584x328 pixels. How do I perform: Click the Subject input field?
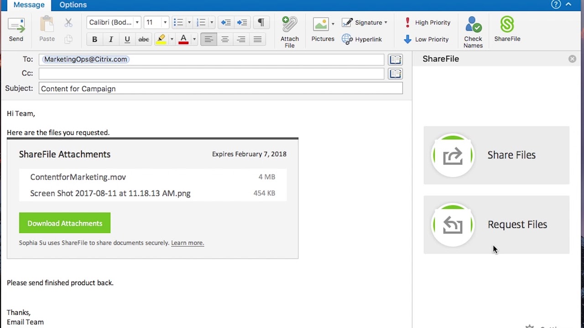(221, 88)
